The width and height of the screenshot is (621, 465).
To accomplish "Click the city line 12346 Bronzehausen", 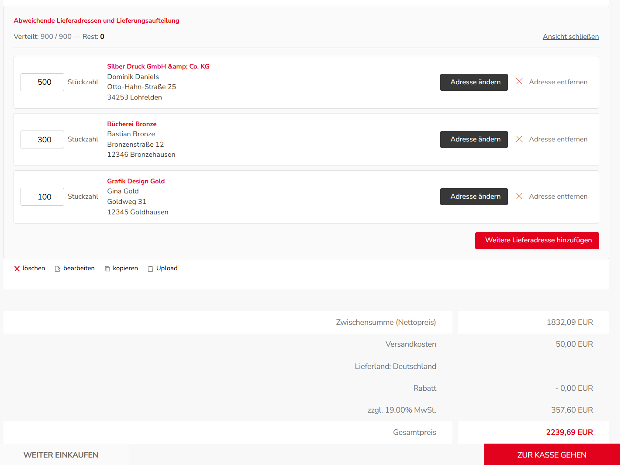I will point(141,155).
